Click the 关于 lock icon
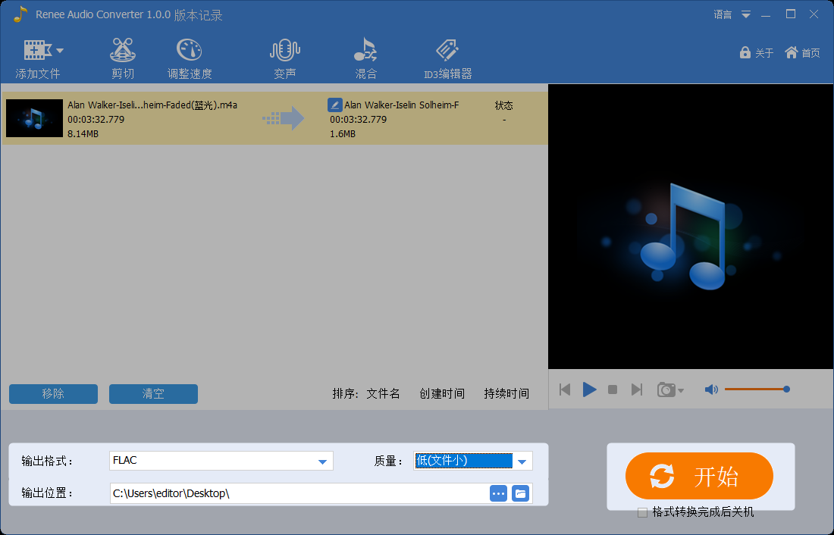Viewport: 834px width, 535px height. click(x=745, y=52)
